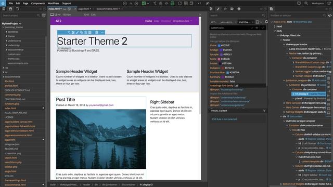The height and width of the screenshot is (187, 333).
Task: Click the $pink color swatch
Action: coord(219,59)
